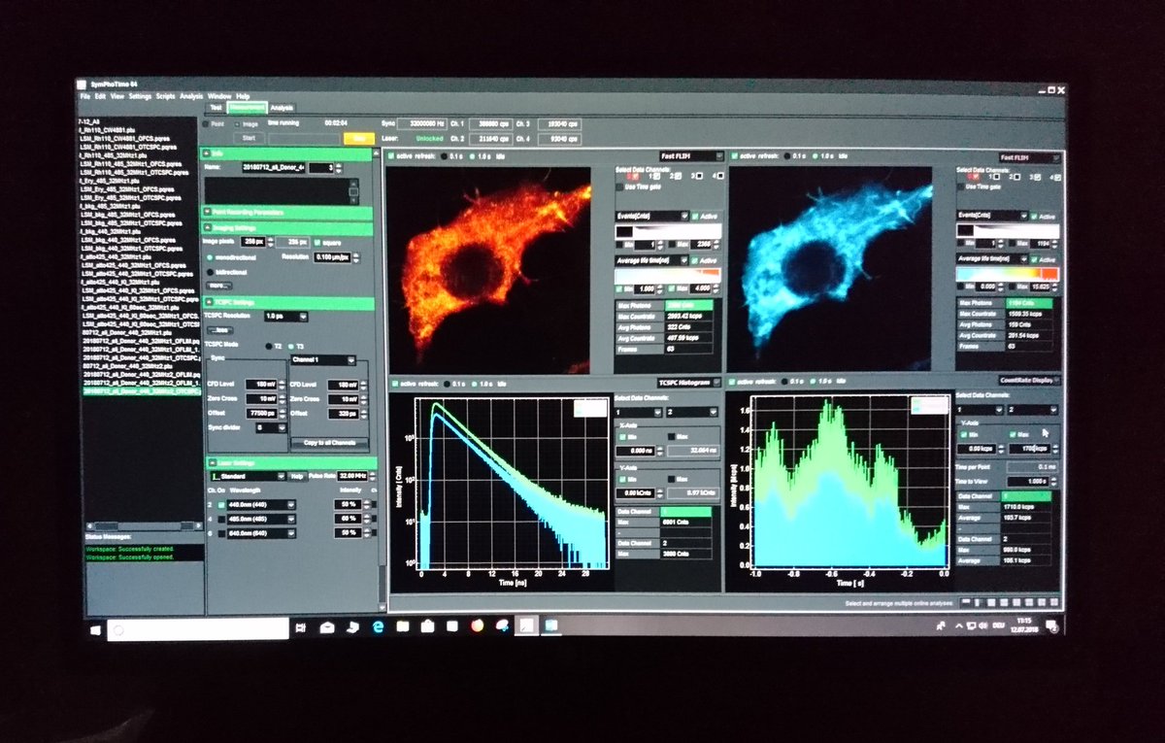Collapse the Info section header arrow
The image size is (1165, 743).
pos(205,153)
